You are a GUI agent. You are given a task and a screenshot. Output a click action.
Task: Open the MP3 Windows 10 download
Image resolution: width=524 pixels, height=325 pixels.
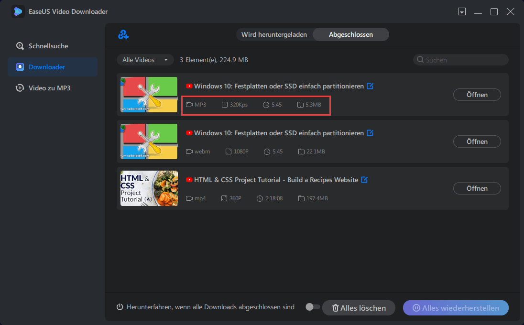[x=477, y=95]
